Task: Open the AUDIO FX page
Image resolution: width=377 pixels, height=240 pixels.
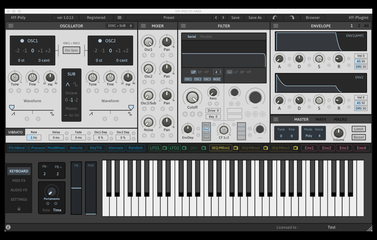Action: pyautogui.click(x=19, y=190)
